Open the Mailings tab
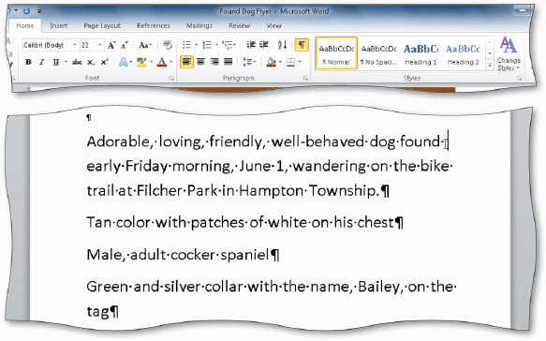 (x=199, y=26)
